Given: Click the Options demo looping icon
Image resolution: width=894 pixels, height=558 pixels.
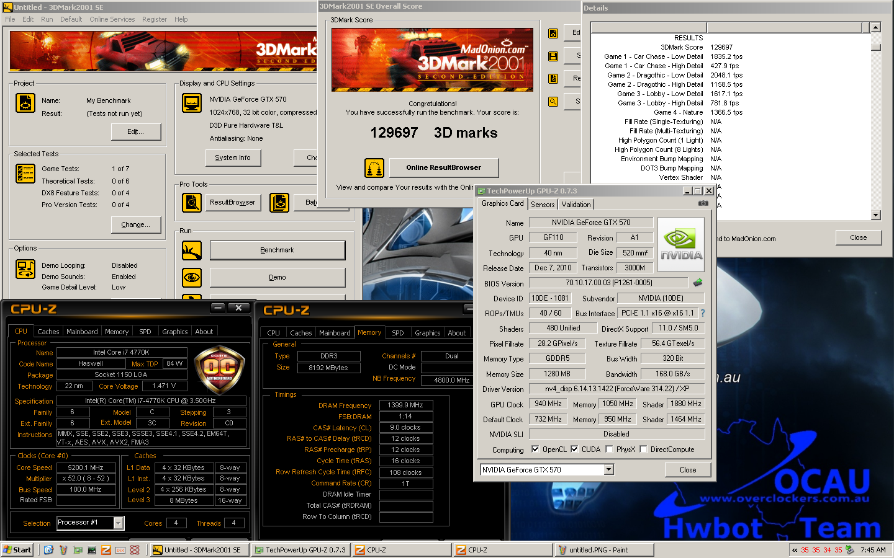Looking at the screenshot, I should [25, 269].
